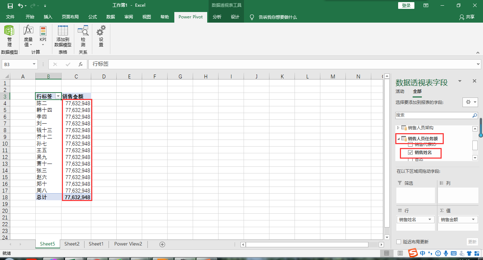This screenshot has width=483, height=260.
Task: Open the Sogou toolbox grid icon
Action: (477, 253)
